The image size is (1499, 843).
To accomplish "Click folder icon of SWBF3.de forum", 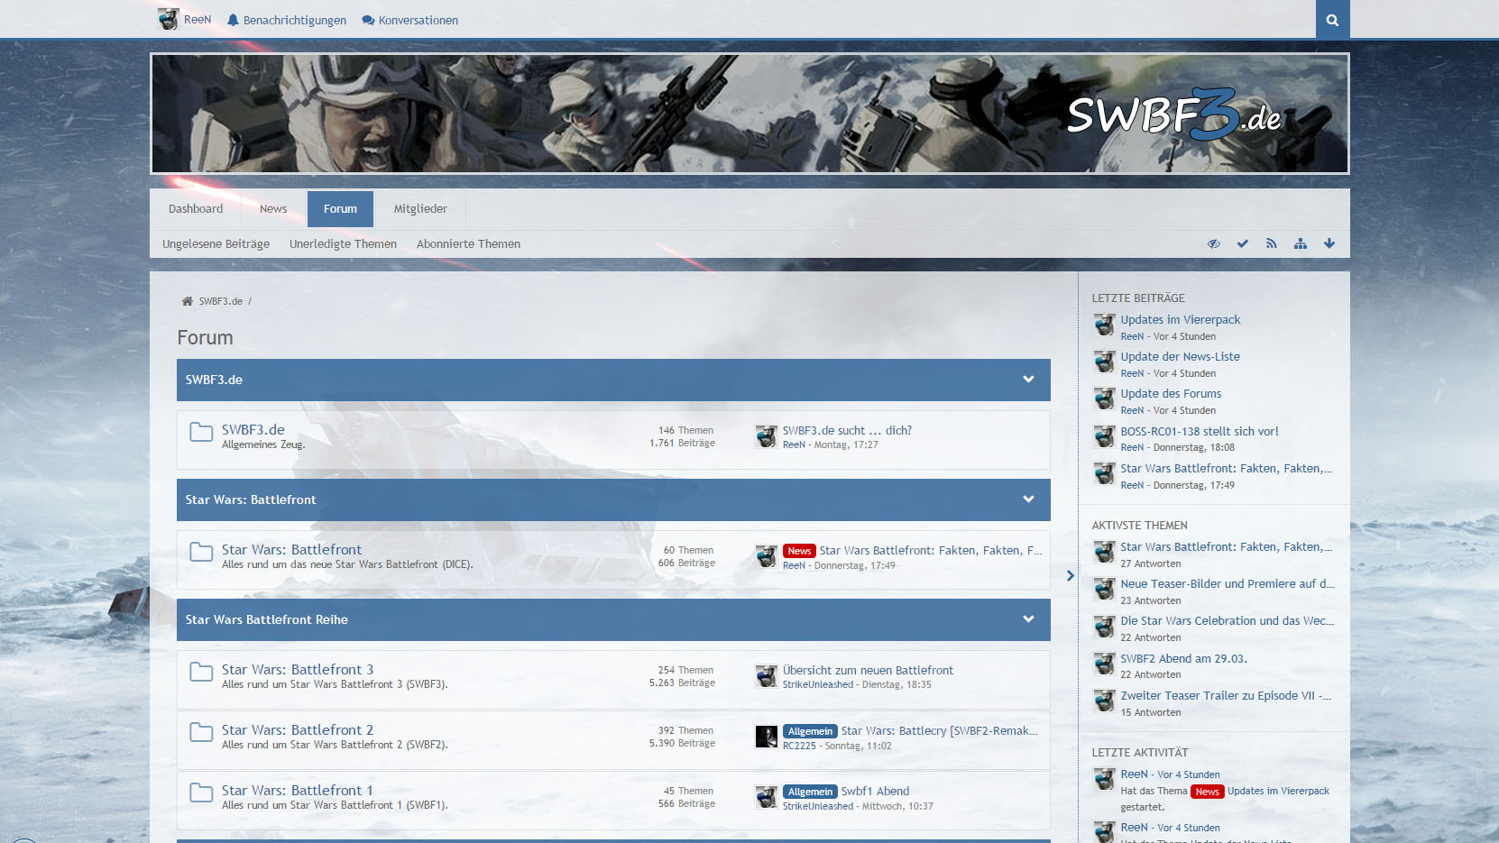I will click(x=201, y=432).
